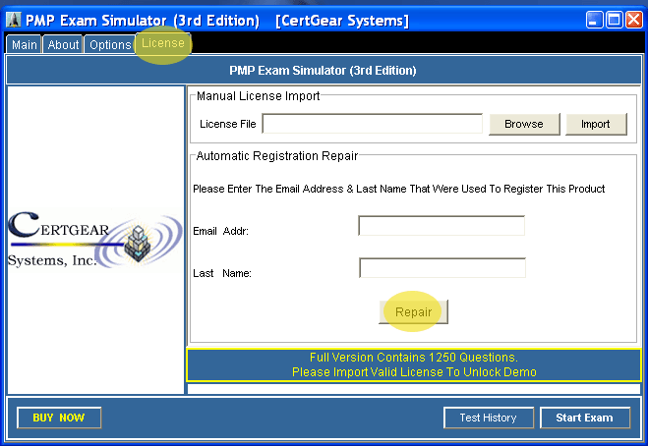Click the Repair button
This screenshot has width=648, height=446.
(x=413, y=311)
